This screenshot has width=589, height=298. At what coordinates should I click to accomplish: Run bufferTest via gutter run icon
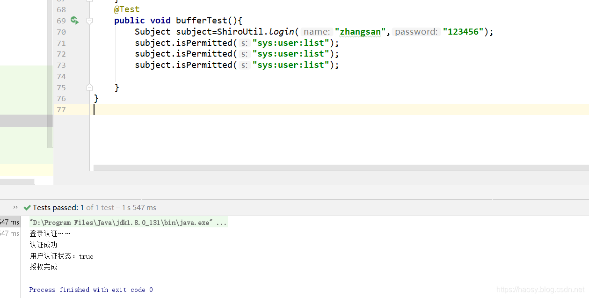74,20
